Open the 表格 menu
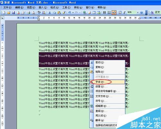Viewport: 161px width, 129px height. 78,7
